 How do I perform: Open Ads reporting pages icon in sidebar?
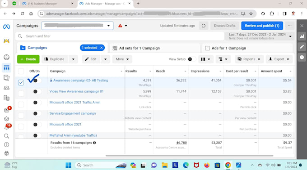point(6,78)
